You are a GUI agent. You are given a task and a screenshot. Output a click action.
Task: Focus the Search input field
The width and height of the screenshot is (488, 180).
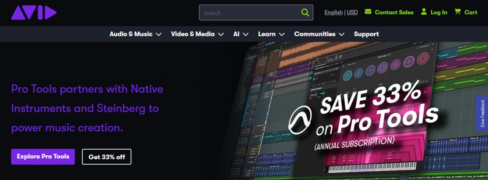249,13
